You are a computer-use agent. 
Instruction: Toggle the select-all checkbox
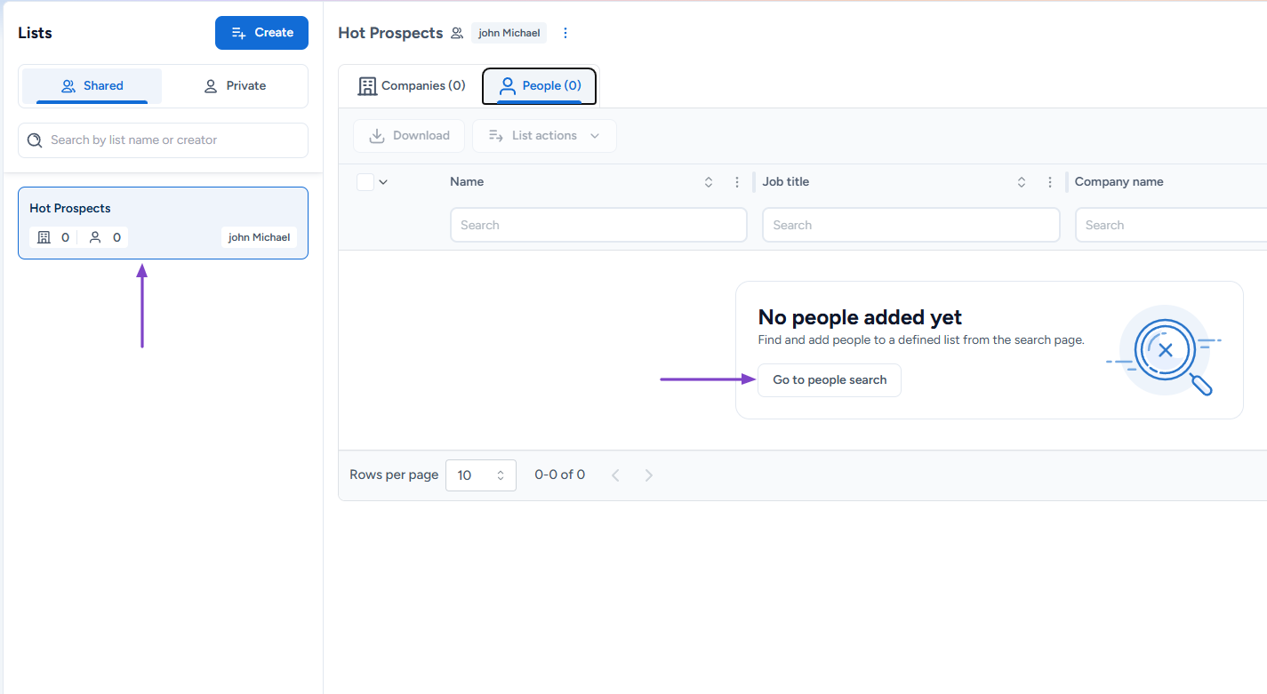pyautogui.click(x=365, y=182)
